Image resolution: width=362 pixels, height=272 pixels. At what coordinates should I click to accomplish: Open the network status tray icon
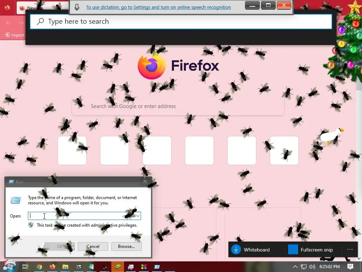[304, 267]
